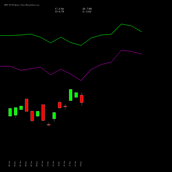This screenshot has height=172, width=172.
Task: Click the peak of the upper green line
Action: [x=121, y=24]
